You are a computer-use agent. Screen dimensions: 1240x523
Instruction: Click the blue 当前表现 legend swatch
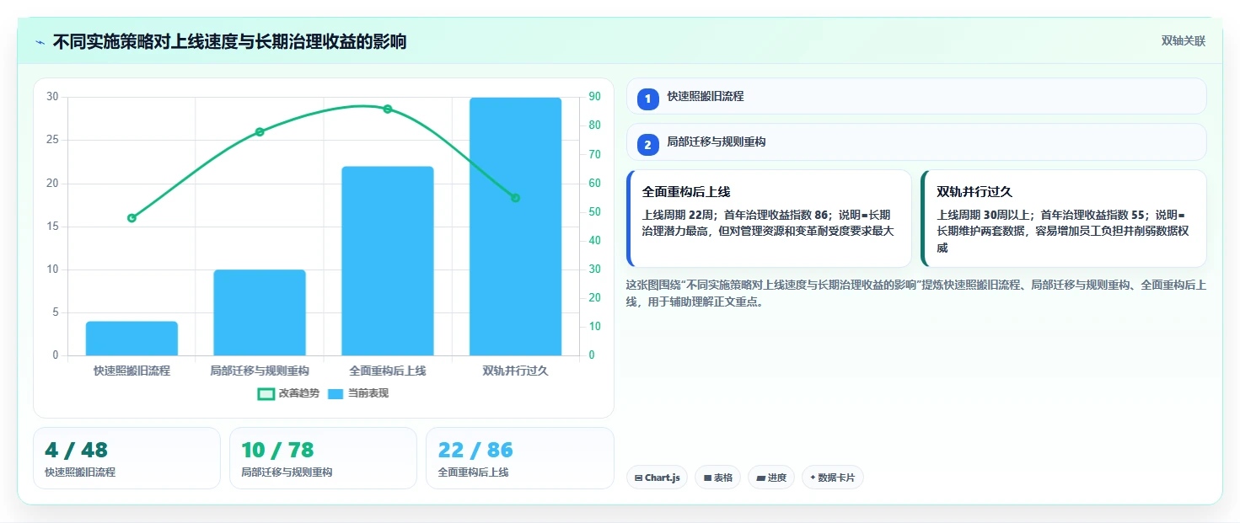coord(335,393)
